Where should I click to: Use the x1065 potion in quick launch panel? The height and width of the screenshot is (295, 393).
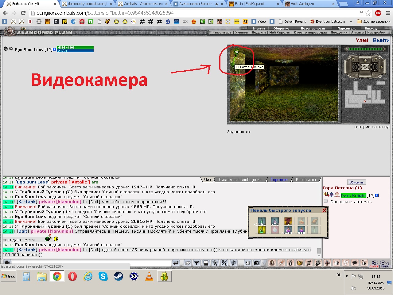pos(262,221)
